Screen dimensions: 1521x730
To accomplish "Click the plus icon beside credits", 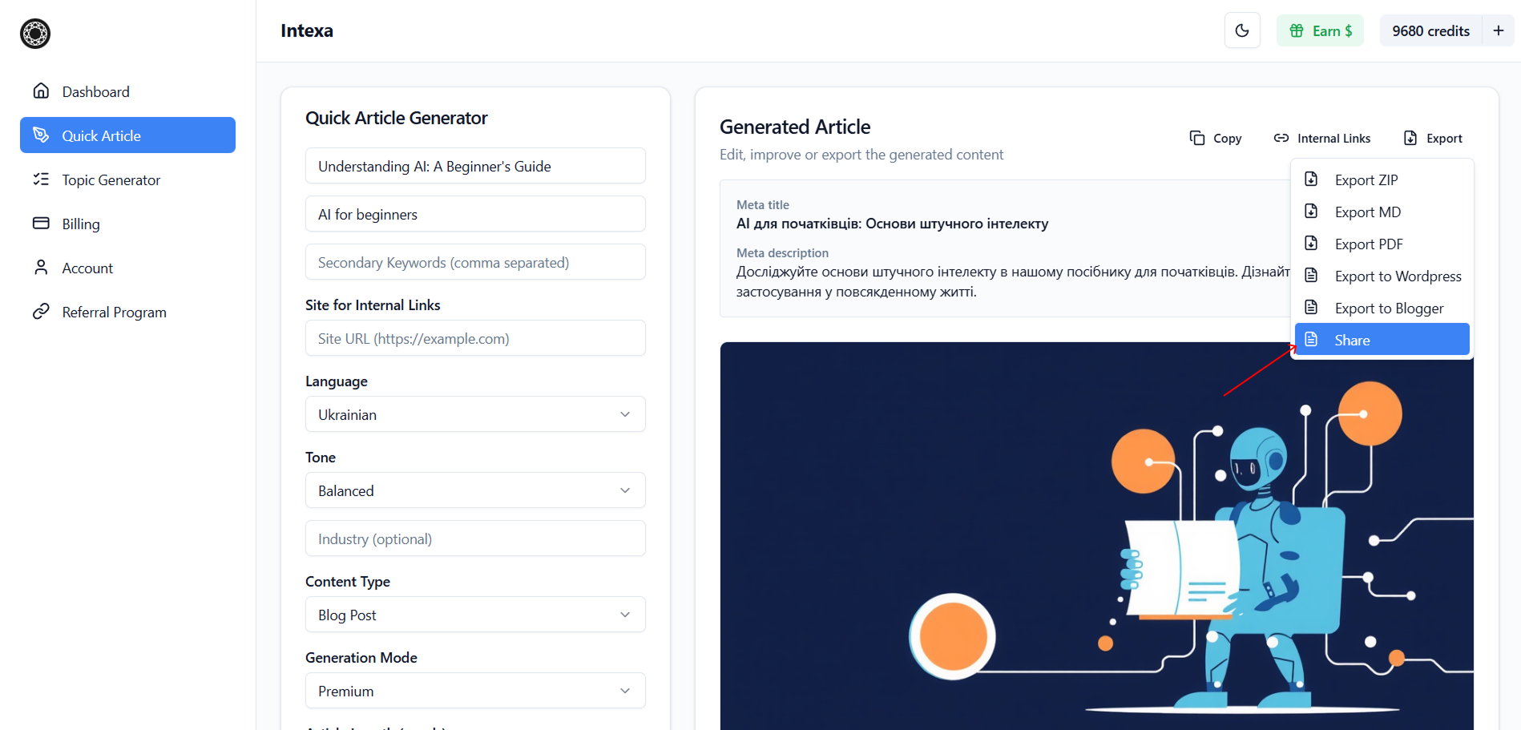I will [1498, 30].
